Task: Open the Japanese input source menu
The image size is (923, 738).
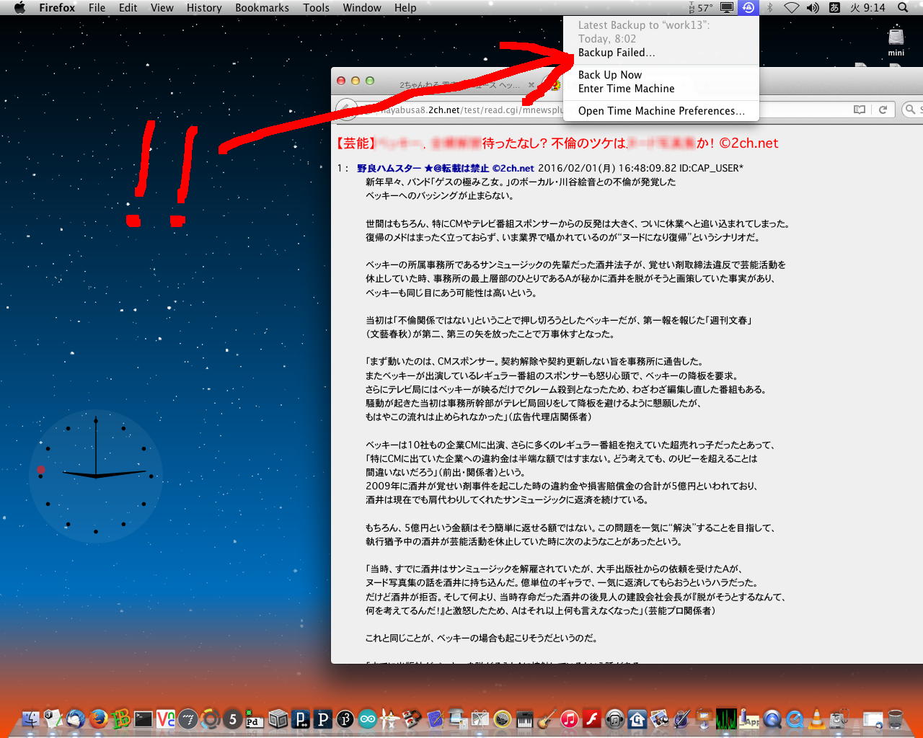Action: (x=834, y=7)
